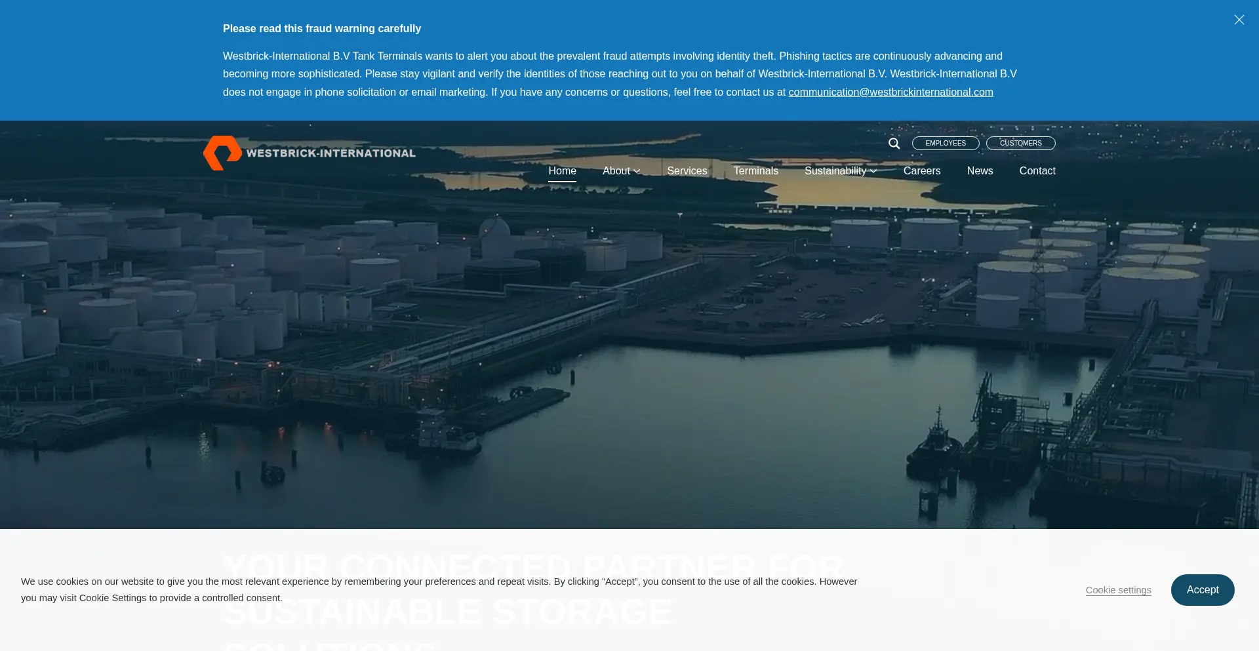Open the Terminals menu item
The height and width of the screenshot is (651, 1259).
click(x=755, y=171)
